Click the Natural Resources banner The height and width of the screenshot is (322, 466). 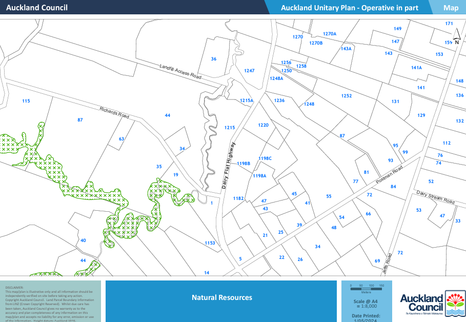[x=221, y=297]
